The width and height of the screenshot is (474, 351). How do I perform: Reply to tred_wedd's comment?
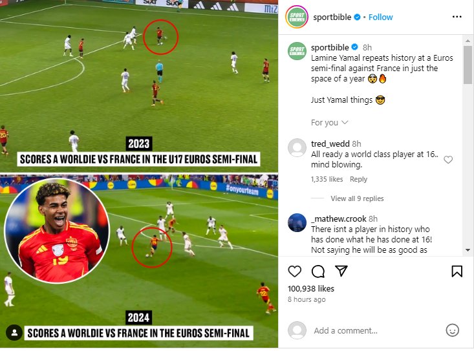click(358, 179)
